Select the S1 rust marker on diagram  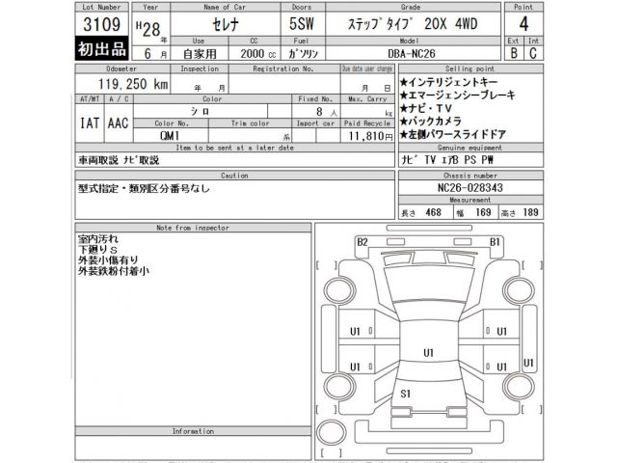pyautogui.click(x=406, y=395)
